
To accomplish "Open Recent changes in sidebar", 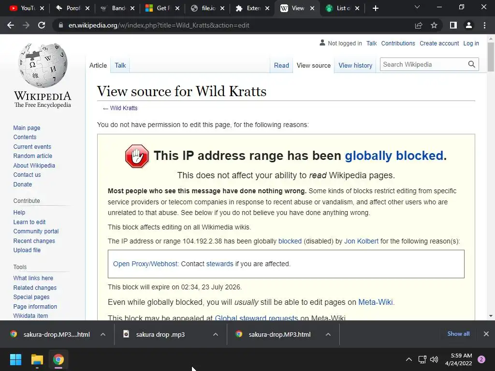I will click(x=34, y=241).
